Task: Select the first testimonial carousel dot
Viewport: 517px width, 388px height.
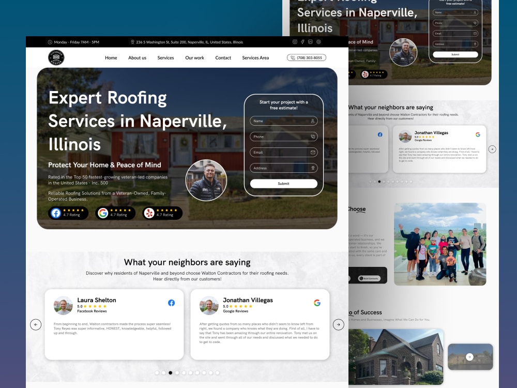Action: [157, 373]
